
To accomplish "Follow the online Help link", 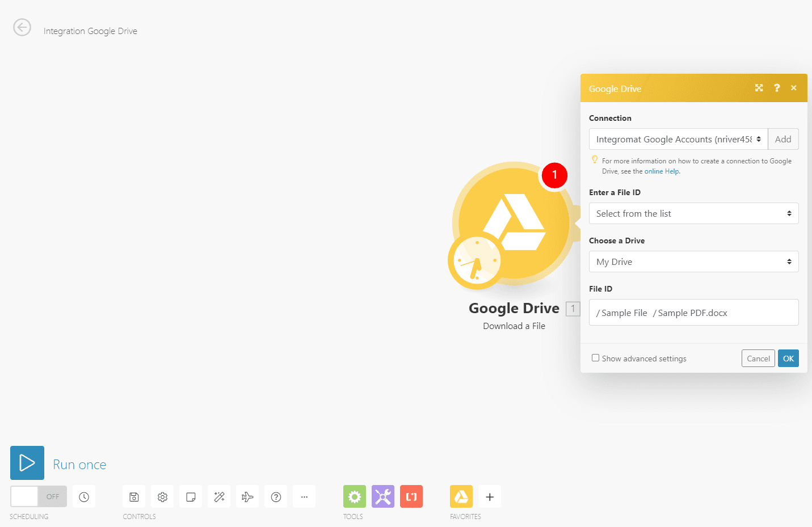I will (x=662, y=171).
